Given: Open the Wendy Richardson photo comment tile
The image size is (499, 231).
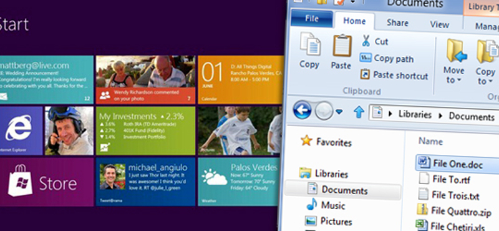Looking at the screenshot, I should click(146, 80).
